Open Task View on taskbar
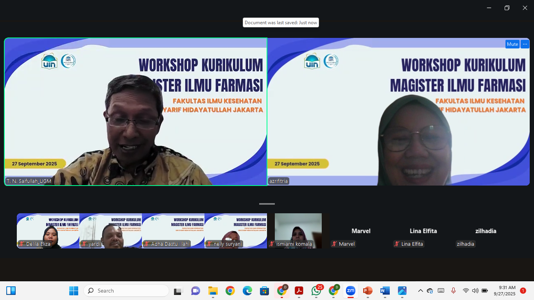 [x=178, y=291]
